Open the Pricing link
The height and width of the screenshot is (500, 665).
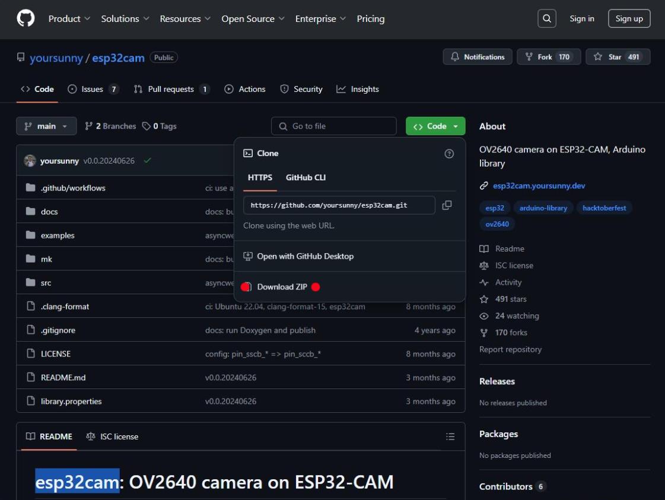coord(371,18)
